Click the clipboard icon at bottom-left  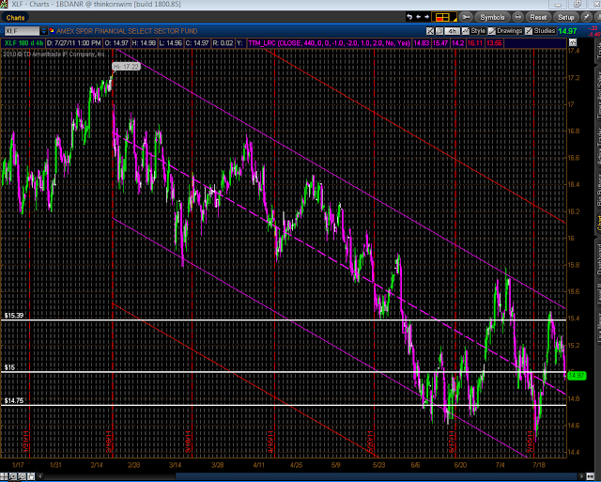point(31,476)
